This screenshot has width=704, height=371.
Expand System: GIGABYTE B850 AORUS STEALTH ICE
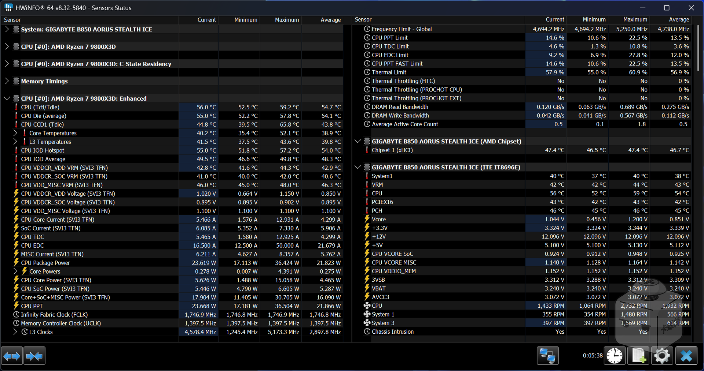click(7, 29)
